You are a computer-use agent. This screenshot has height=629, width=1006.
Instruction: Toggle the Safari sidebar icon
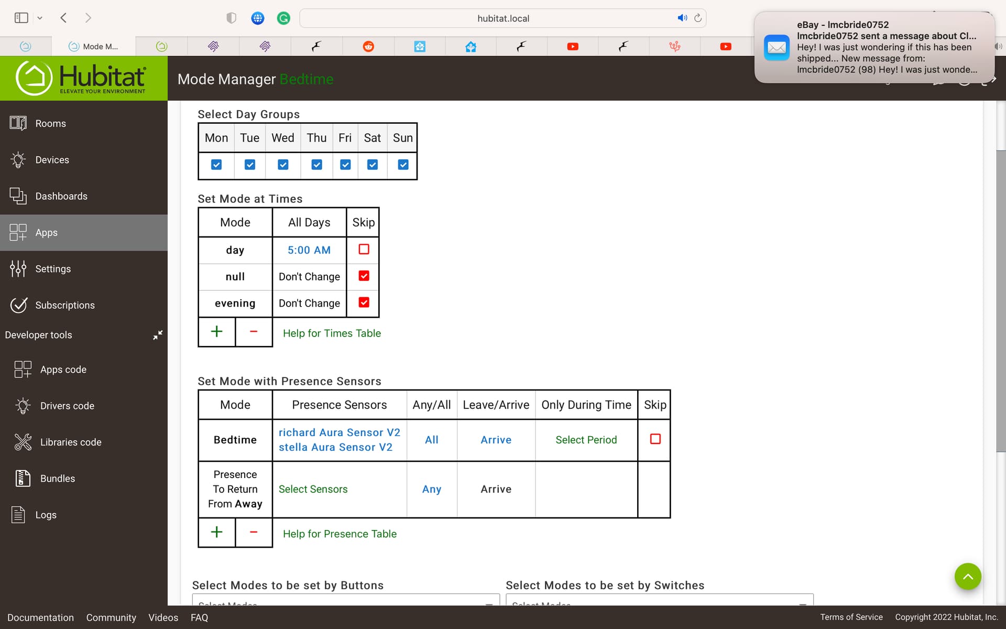(21, 18)
